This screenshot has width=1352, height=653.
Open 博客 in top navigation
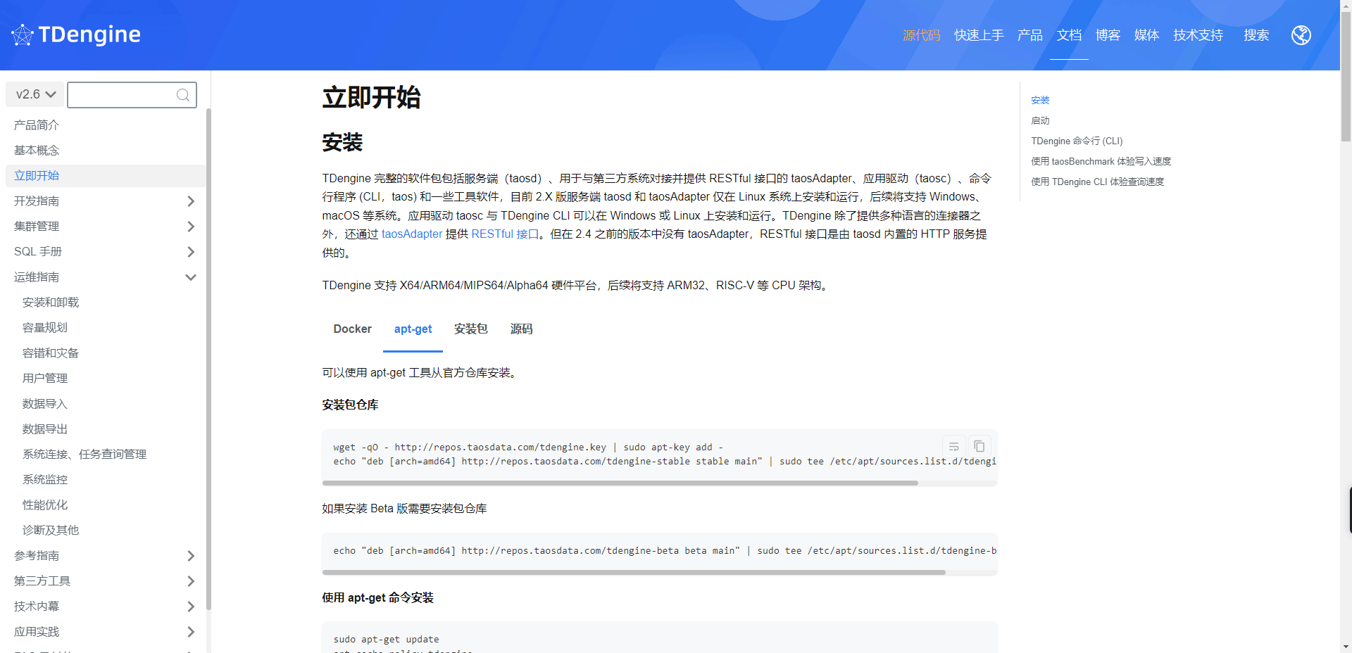point(1108,35)
